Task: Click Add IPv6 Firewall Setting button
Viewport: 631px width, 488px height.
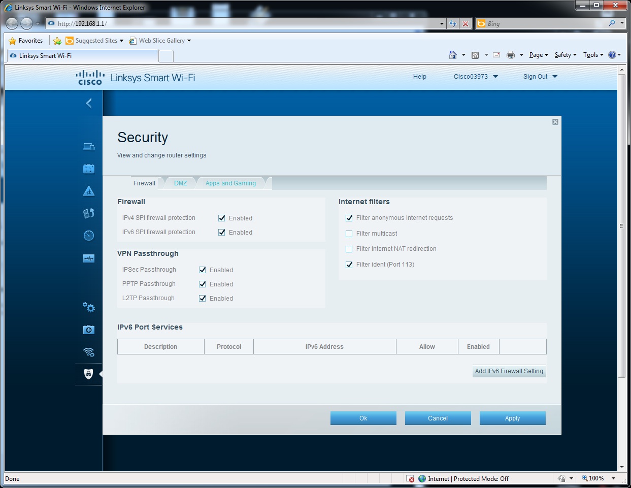Action: point(509,371)
